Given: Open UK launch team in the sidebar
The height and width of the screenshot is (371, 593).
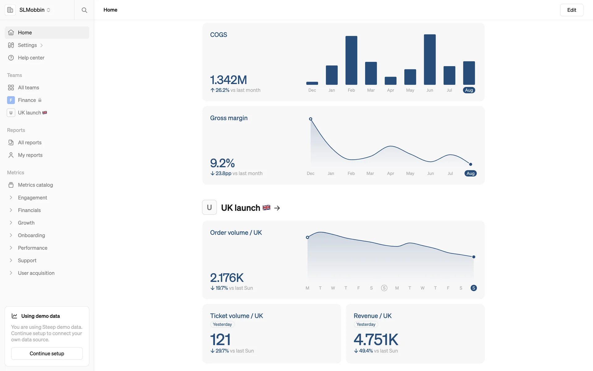Looking at the screenshot, I should [x=29, y=113].
